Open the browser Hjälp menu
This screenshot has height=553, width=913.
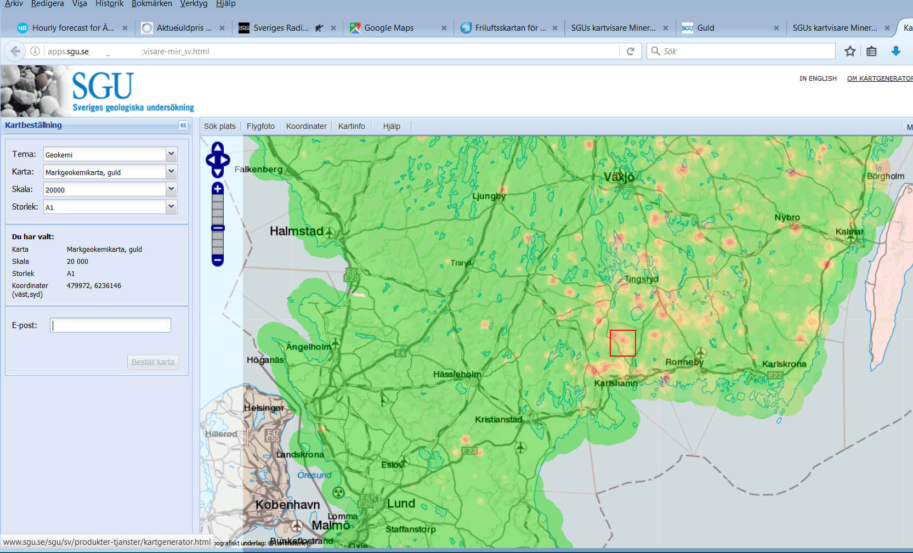[x=225, y=4]
